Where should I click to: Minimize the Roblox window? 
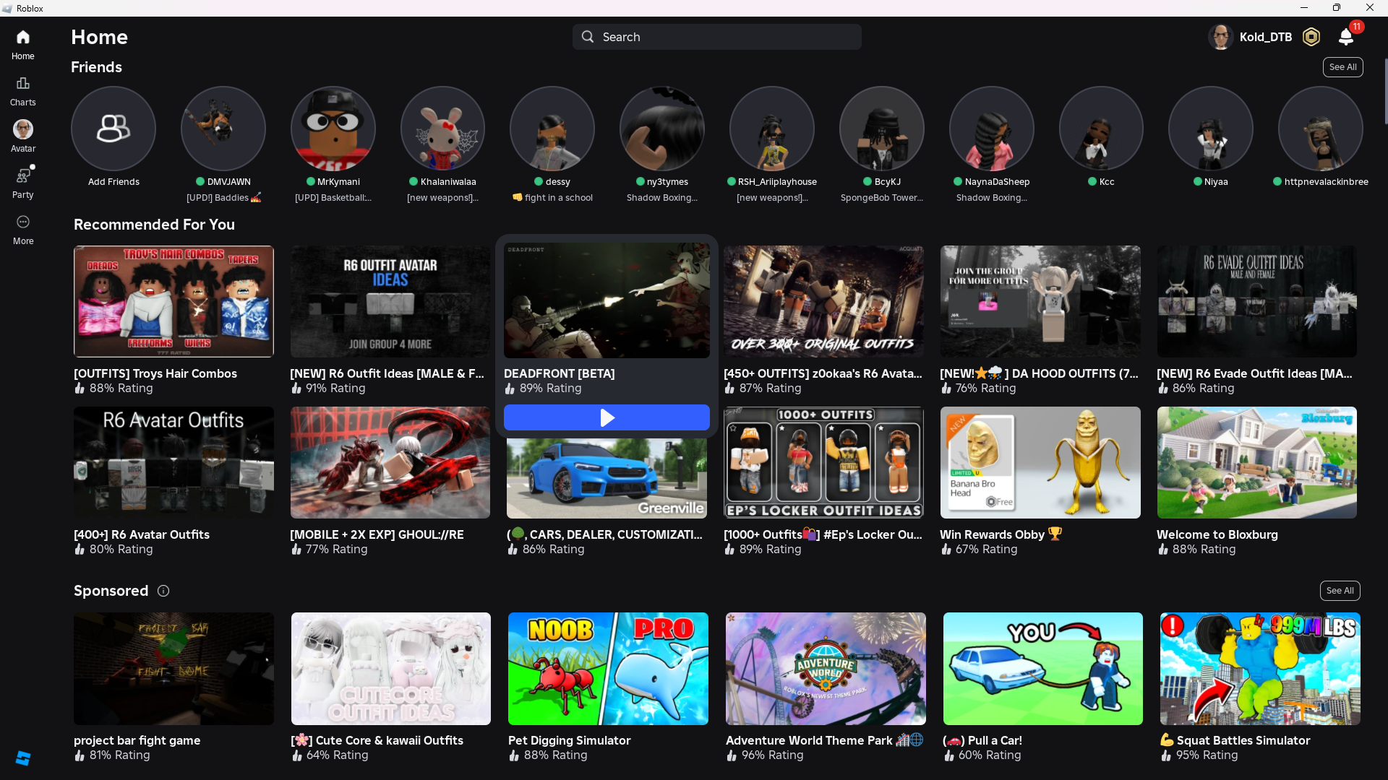[x=1304, y=8]
